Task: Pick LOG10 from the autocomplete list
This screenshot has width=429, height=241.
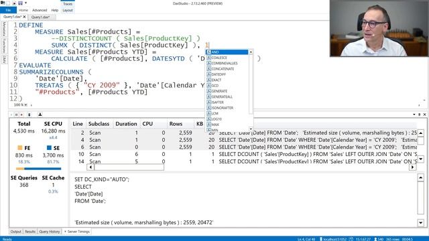Action: click(x=227, y=119)
